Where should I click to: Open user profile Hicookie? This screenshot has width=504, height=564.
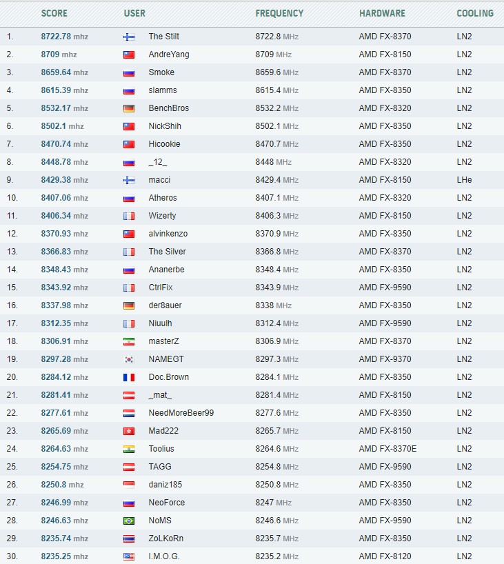[164, 144]
